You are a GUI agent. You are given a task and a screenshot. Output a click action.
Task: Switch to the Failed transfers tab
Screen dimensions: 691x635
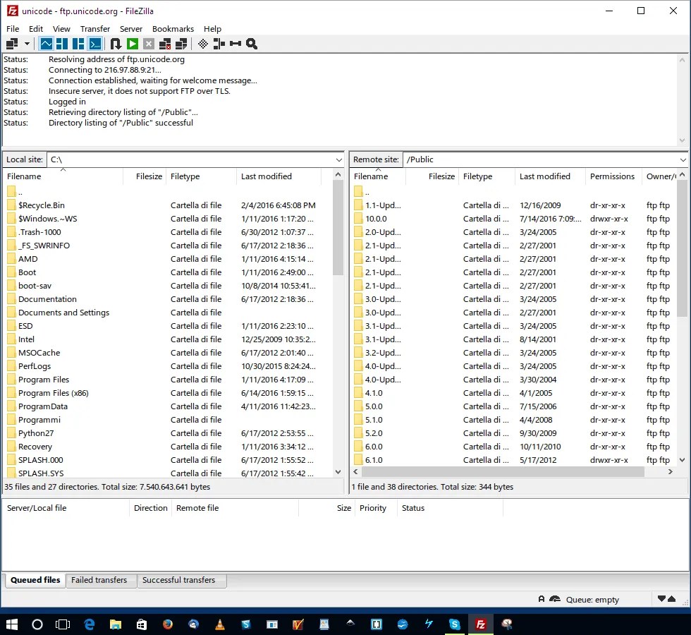(100, 580)
